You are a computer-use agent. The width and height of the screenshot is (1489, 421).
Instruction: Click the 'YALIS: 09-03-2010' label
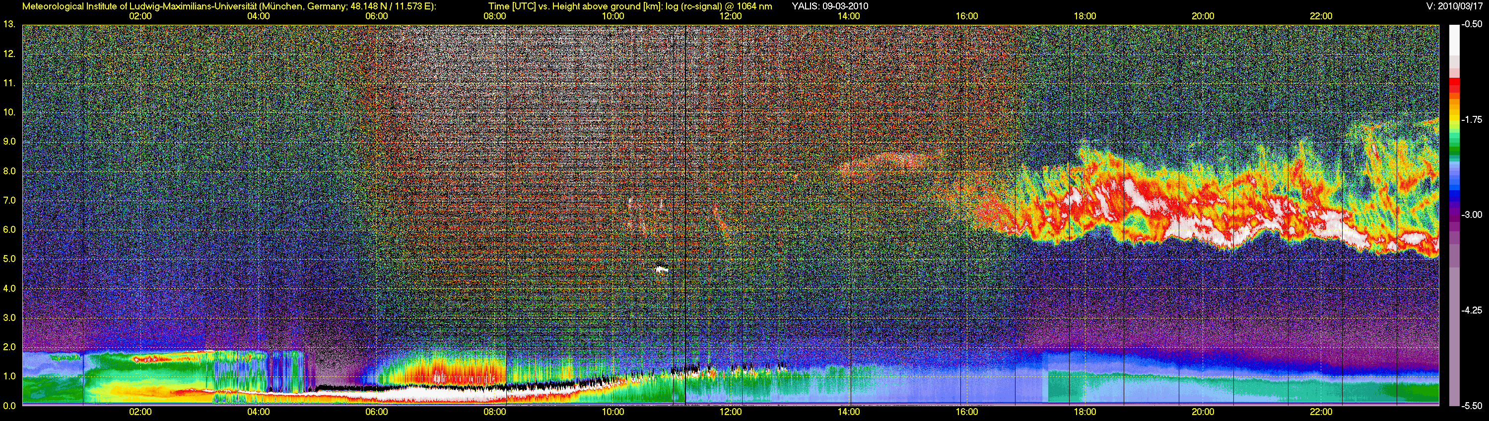click(x=830, y=6)
